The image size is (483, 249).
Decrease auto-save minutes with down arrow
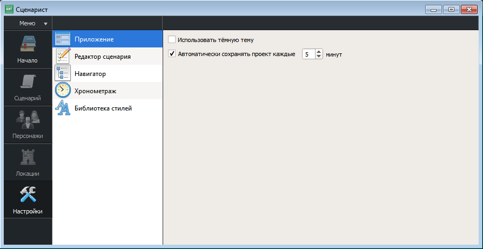[x=319, y=57]
